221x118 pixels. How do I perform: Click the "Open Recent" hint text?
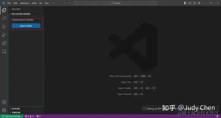(124, 94)
